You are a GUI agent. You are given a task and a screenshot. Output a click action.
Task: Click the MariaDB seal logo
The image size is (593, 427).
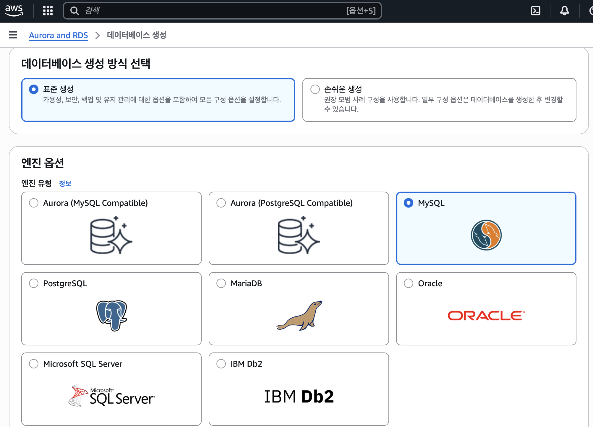(299, 315)
